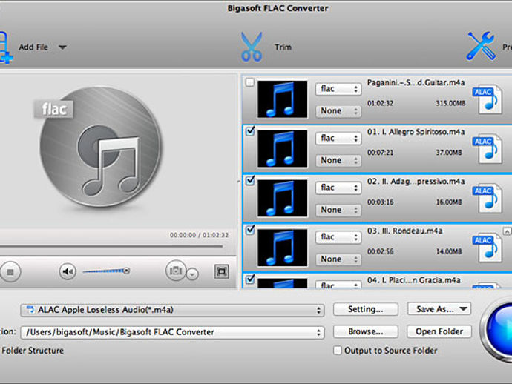The height and width of the screenshot is (384, 512).
Task: Open None dropdown for 02. II. Adag...pressivo
Action: pos(338,210)
